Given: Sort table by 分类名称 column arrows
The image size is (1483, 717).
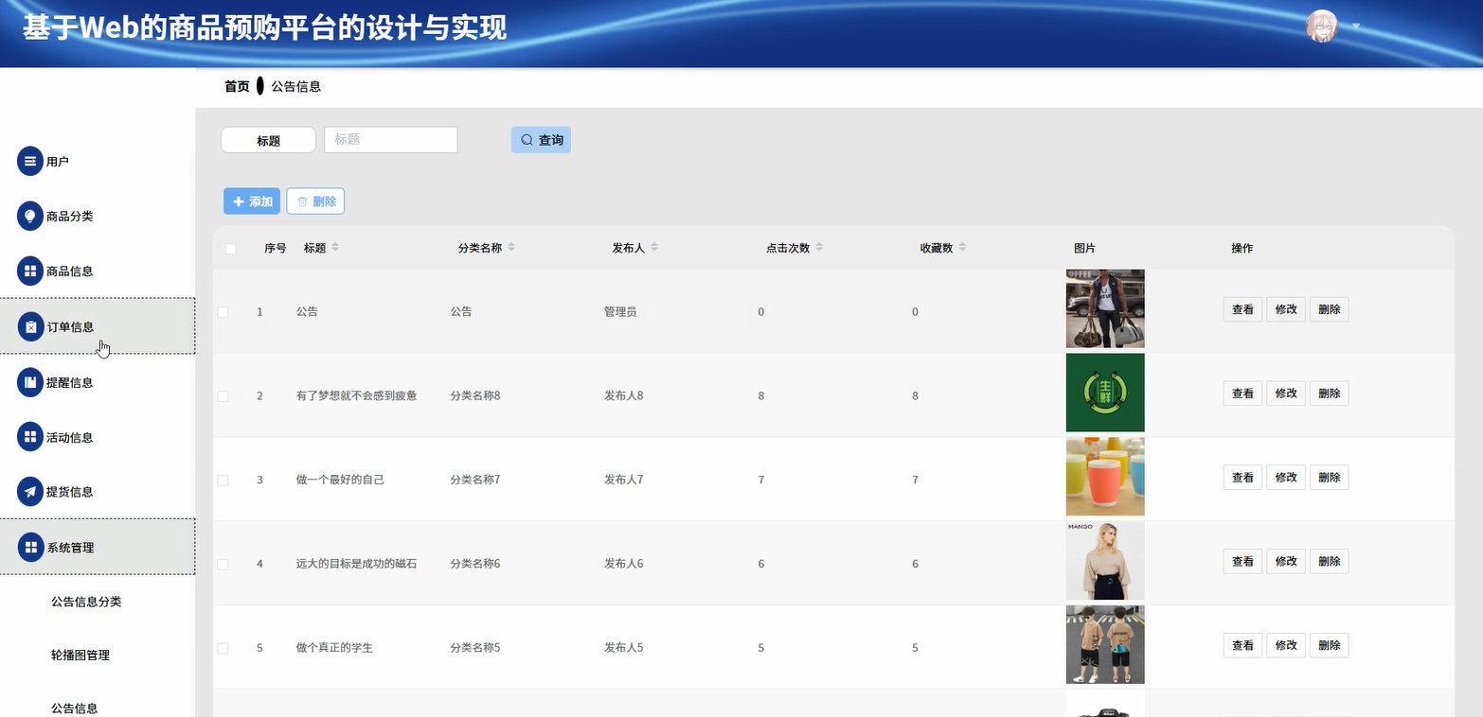Looking at the screenshot, I should point(511,247).
